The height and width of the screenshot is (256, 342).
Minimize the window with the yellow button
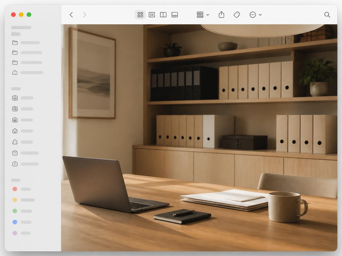[21, 15]
